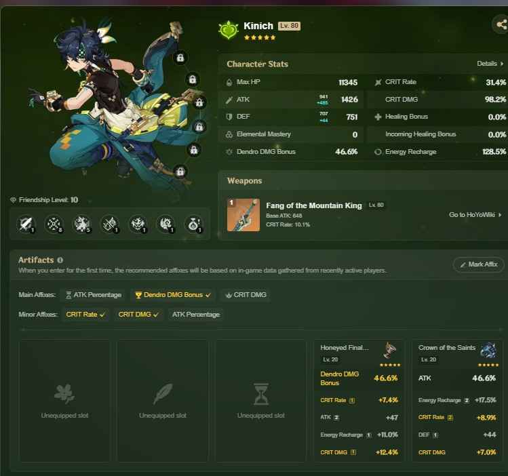This screenshot has width=508, height=476.
Task: Click the goblet's ATK +47 substat
Action: pyautogui.click(x=359, y=418)
